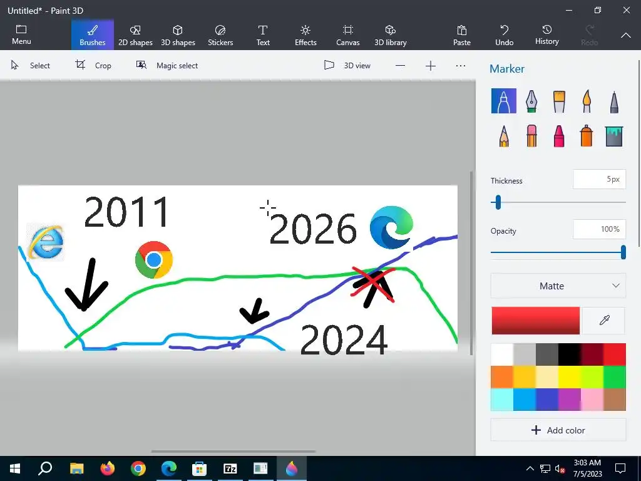Select the Fill bucket tool
This screenshot has height=481, width=641.
[614, 136]
